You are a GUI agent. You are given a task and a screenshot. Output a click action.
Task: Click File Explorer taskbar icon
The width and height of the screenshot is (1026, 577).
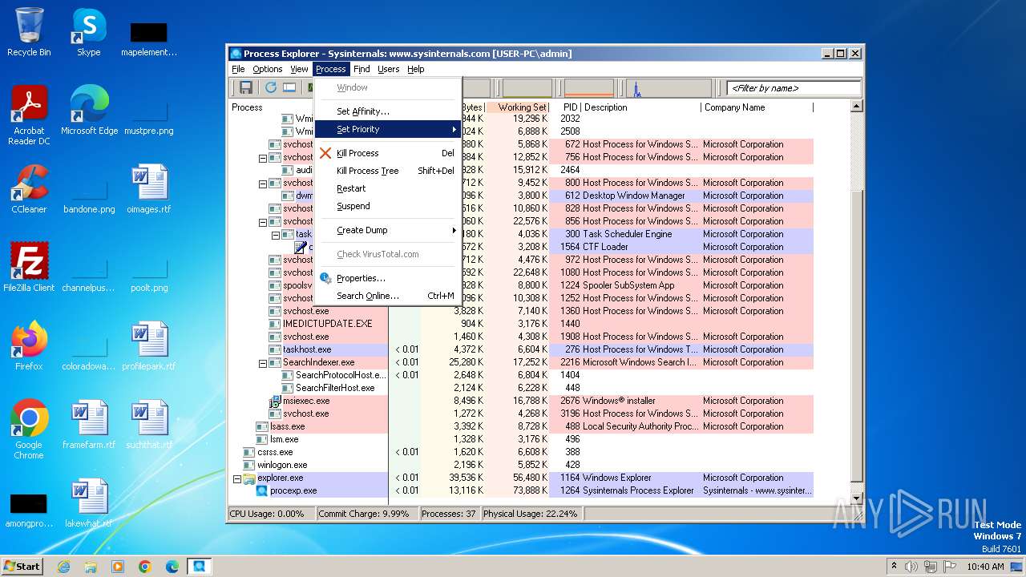click(x=91, y=567)
